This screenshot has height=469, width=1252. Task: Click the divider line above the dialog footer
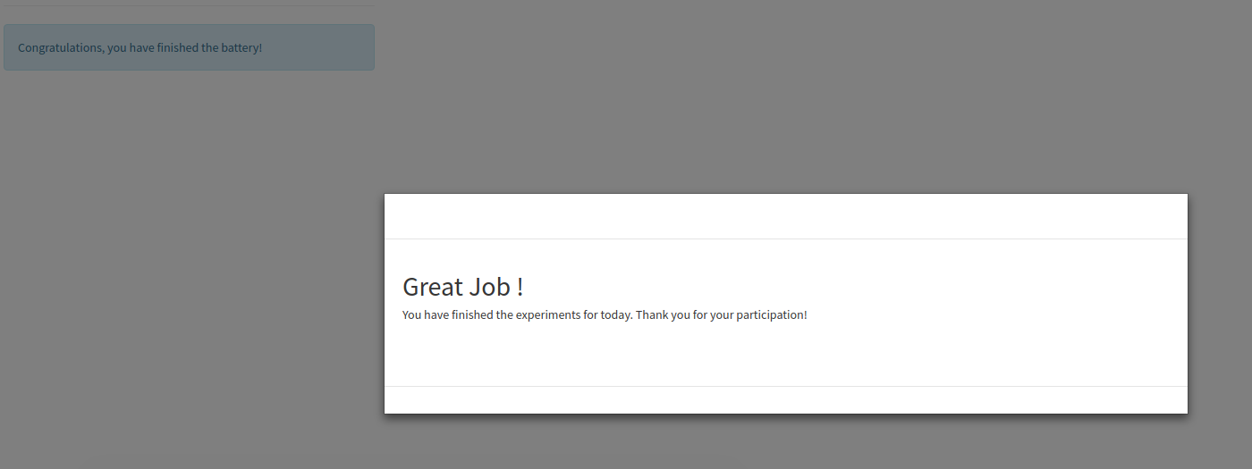point(786,386)
